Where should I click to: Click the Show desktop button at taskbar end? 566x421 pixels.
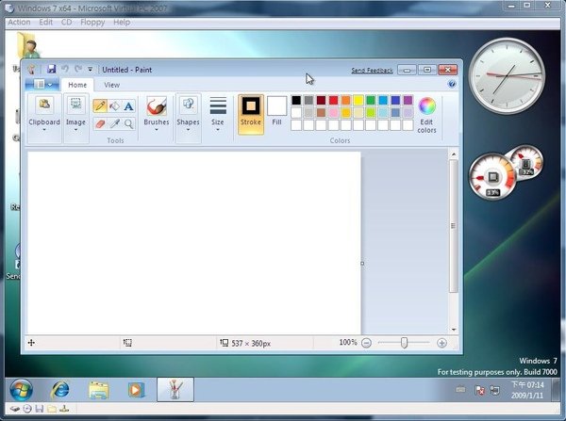558,390
